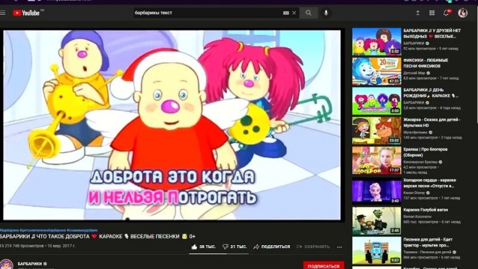
Task: Open the on-screen keyboard icon in search
Action: pyautogui.click(x=286, y=13)
